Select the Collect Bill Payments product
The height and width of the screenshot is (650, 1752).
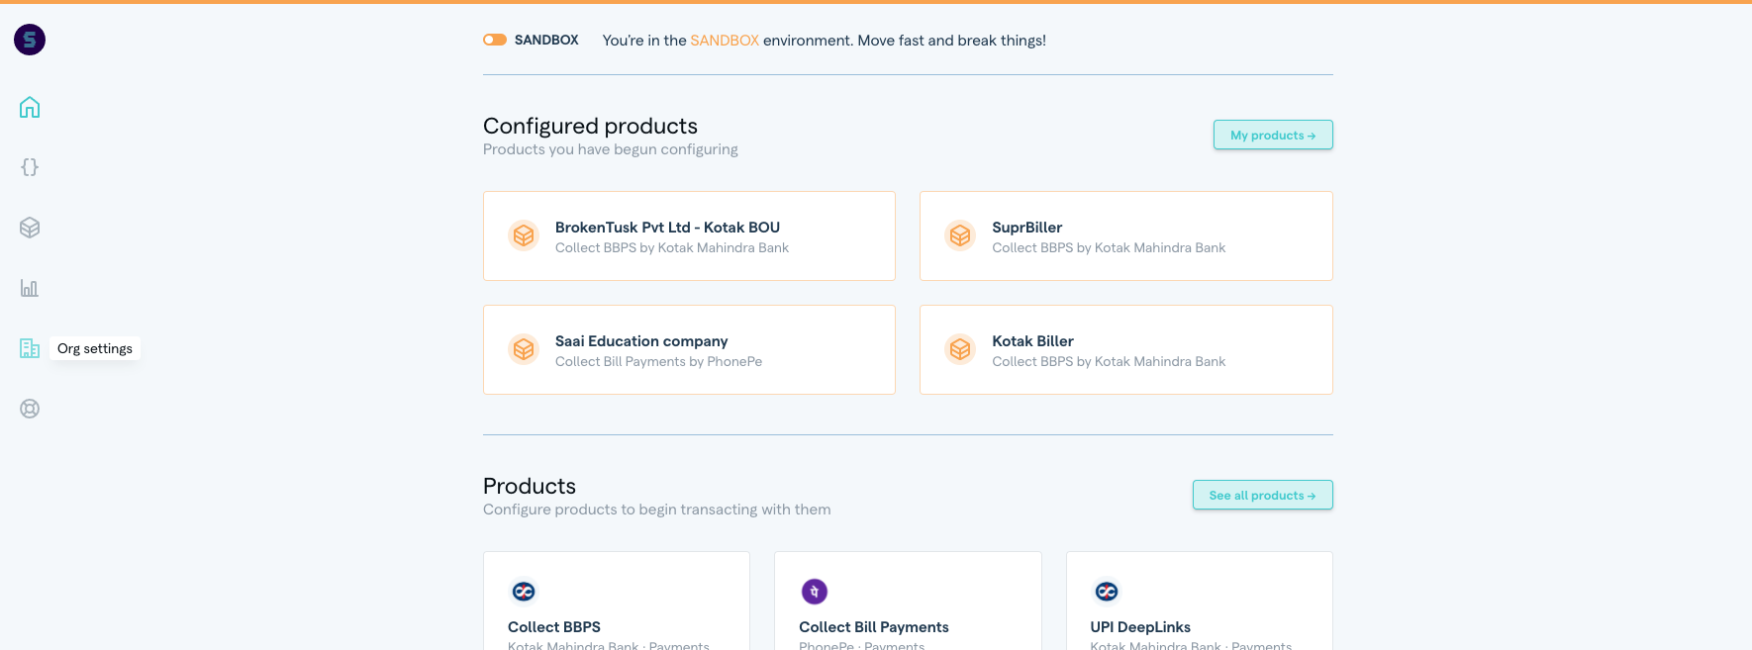coord(873,627)
